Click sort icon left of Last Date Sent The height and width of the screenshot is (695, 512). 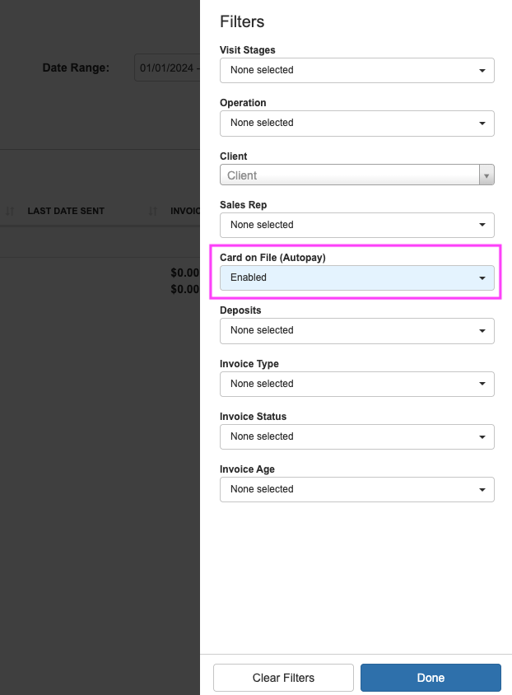click(x=10, y=212)
